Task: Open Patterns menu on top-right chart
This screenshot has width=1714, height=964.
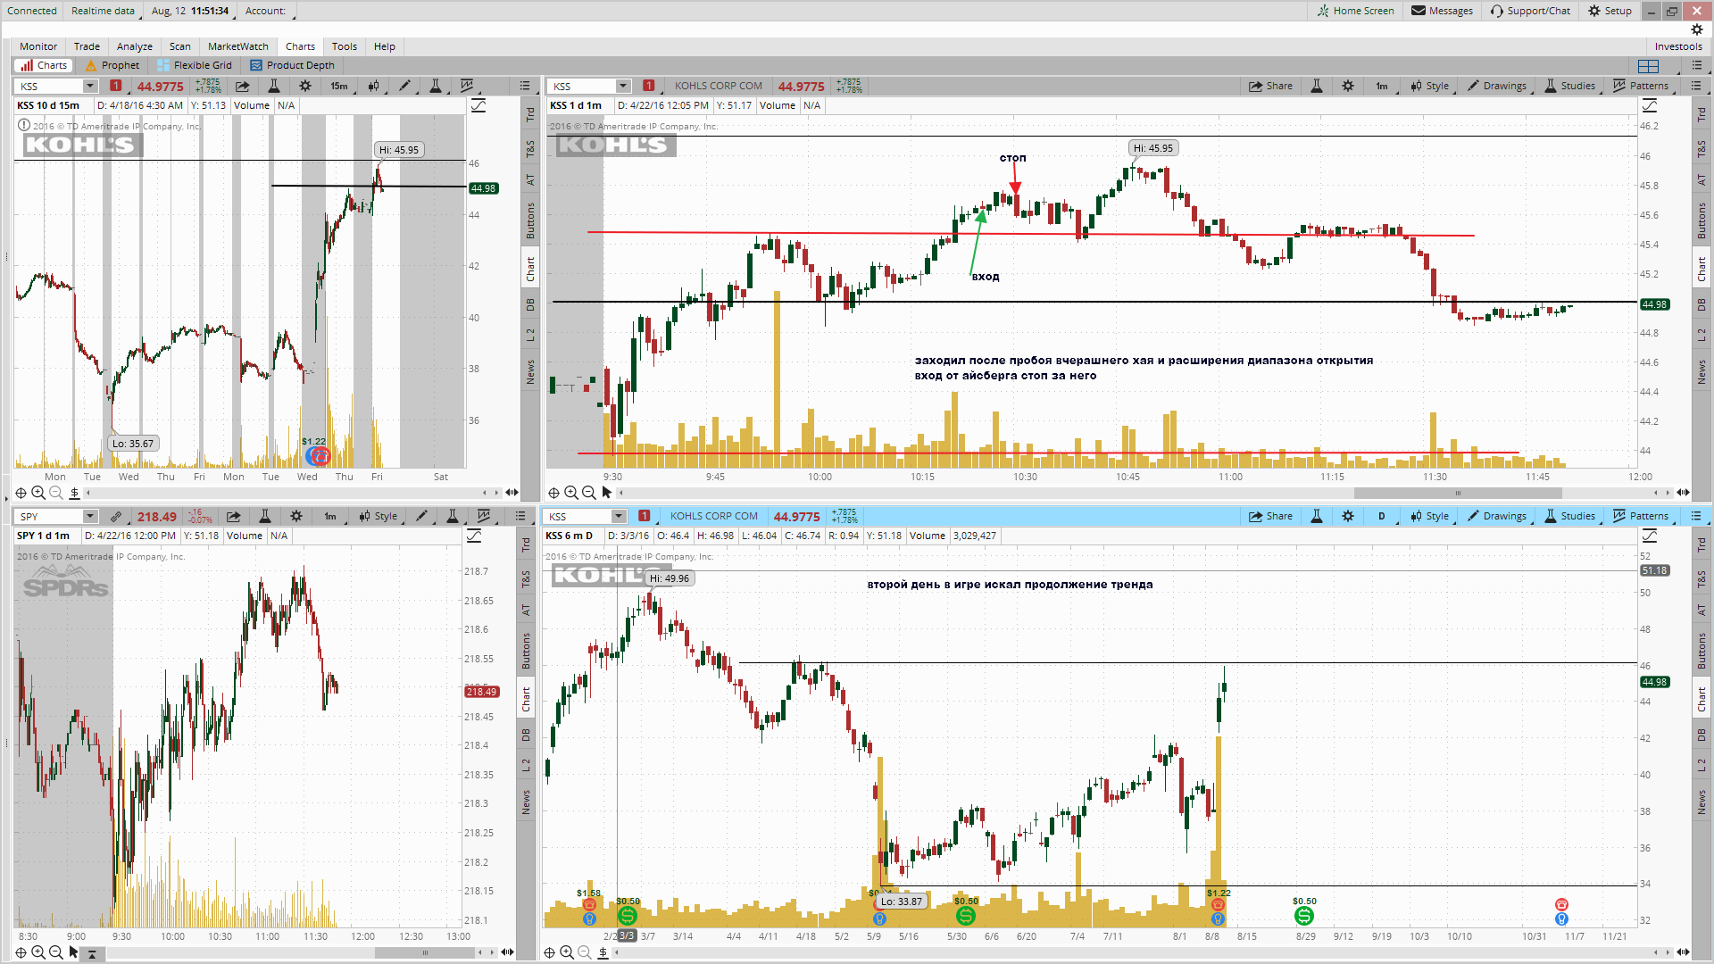Action: pos(1641,86)
